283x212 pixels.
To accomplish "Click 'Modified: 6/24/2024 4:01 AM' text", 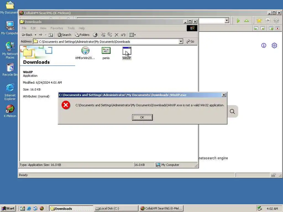I will [42, 83].
